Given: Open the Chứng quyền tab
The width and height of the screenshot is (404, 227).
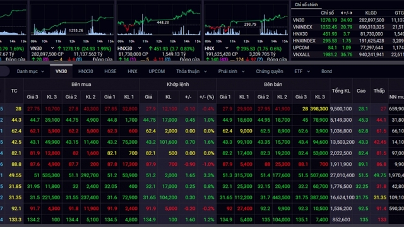Looking at the screenshot, I should coord(270,71).
